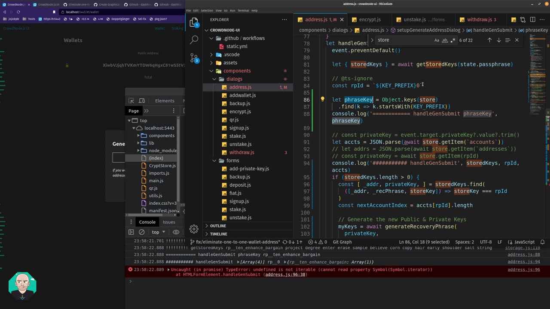The image size is (550, 309).
Task: Expand the Uncaught TypeError message
Action: [x=169, y=270]
